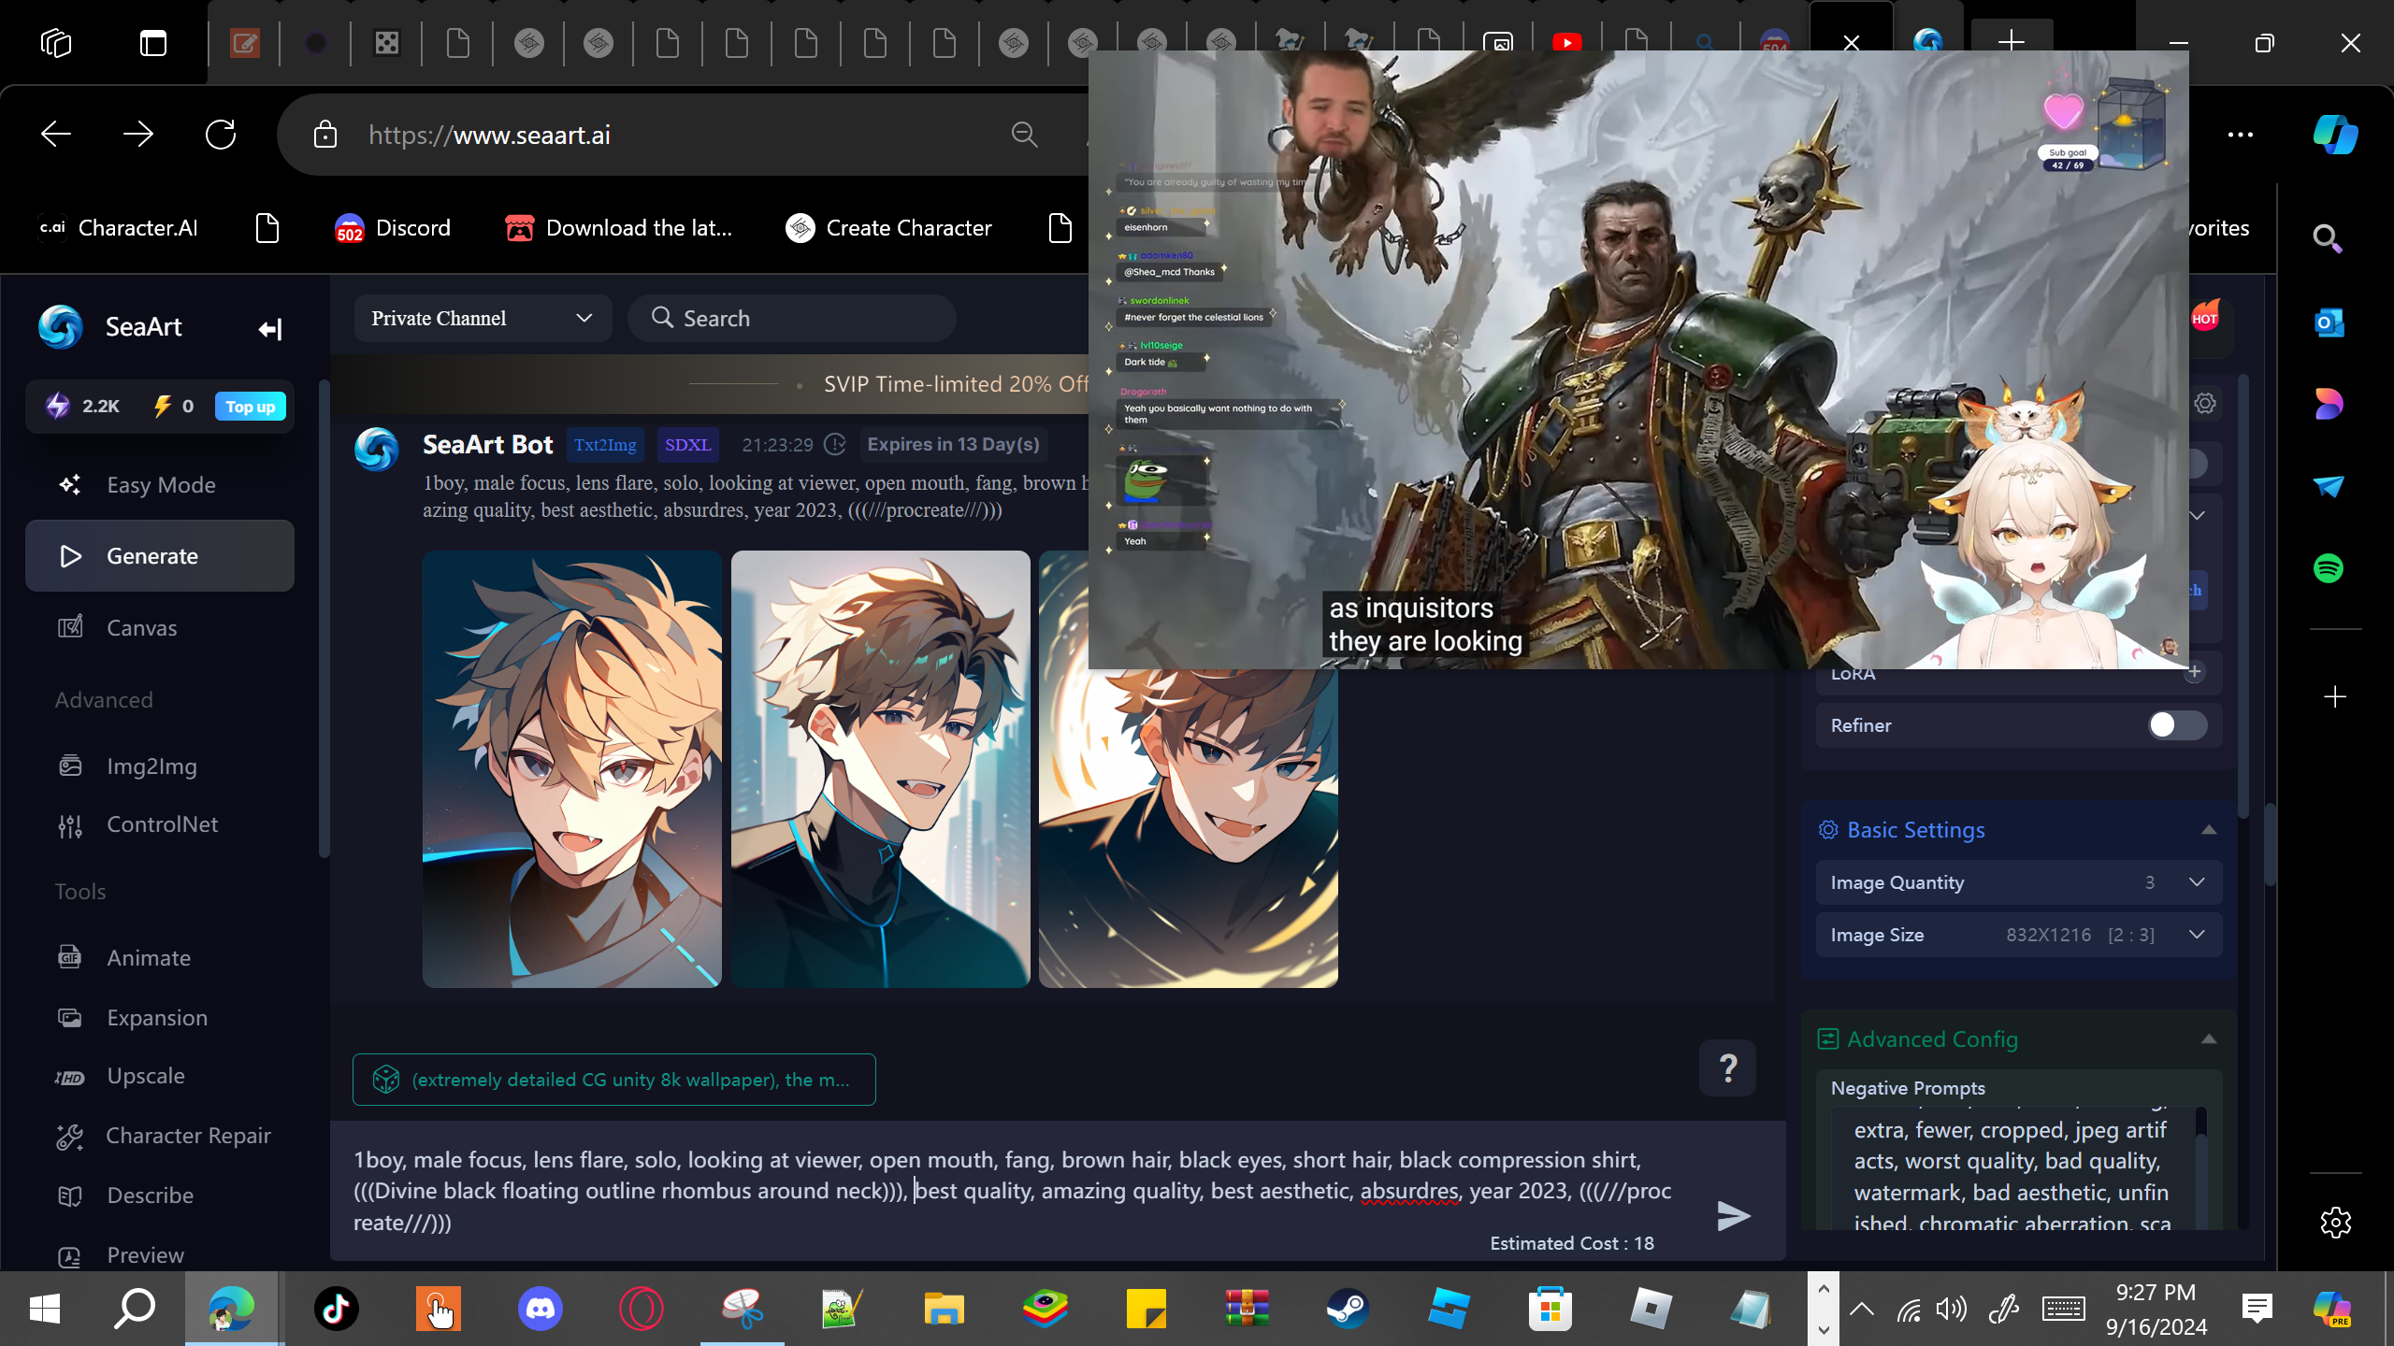Expand the collapsed section chevron below the toggle
The image size is (2394, 1346).
2198,516
